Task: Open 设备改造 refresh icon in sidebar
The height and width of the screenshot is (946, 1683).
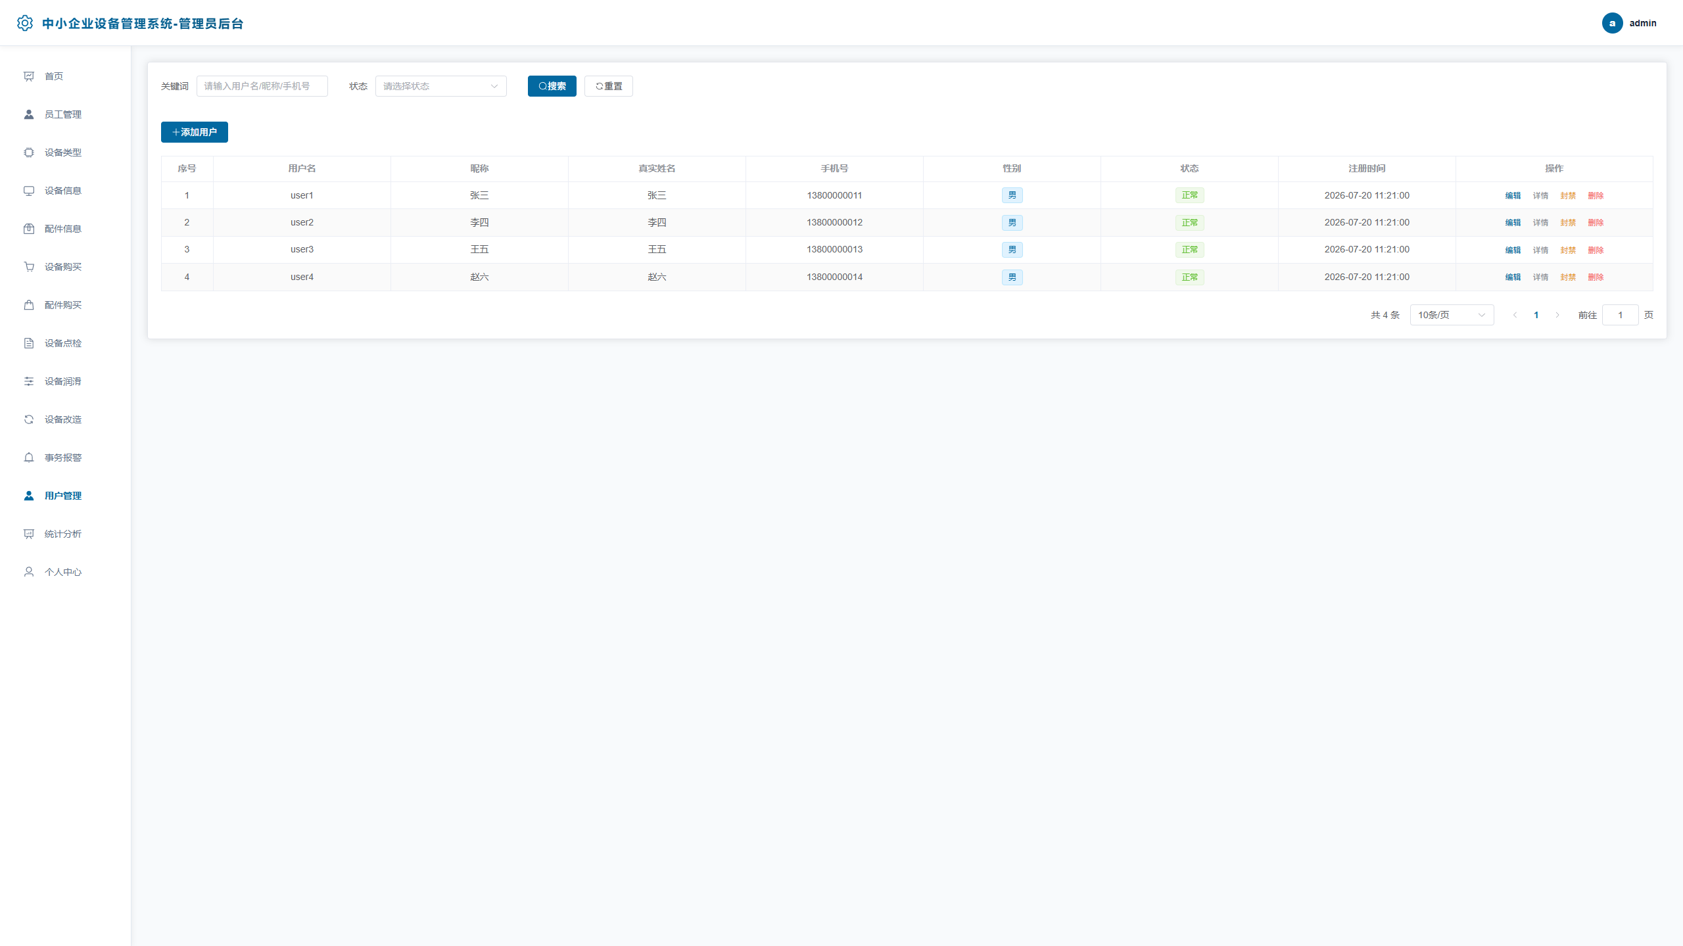Action: point(29,419)
